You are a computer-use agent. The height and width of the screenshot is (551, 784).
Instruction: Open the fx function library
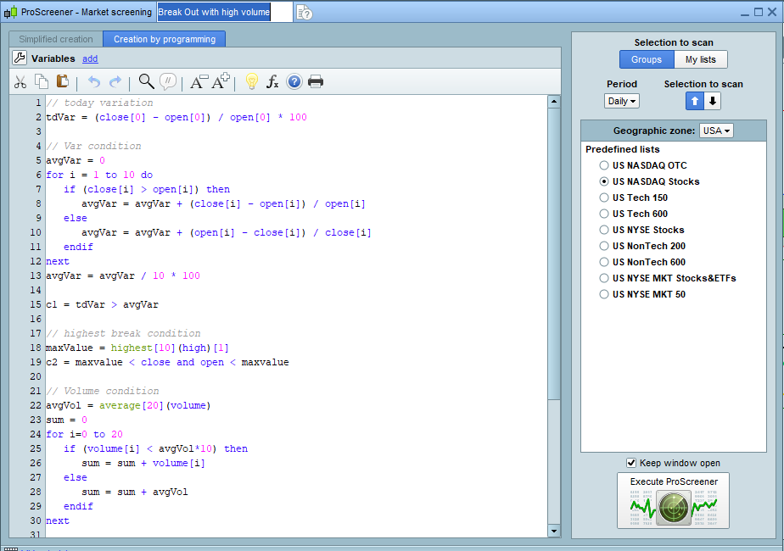(272, 82)
